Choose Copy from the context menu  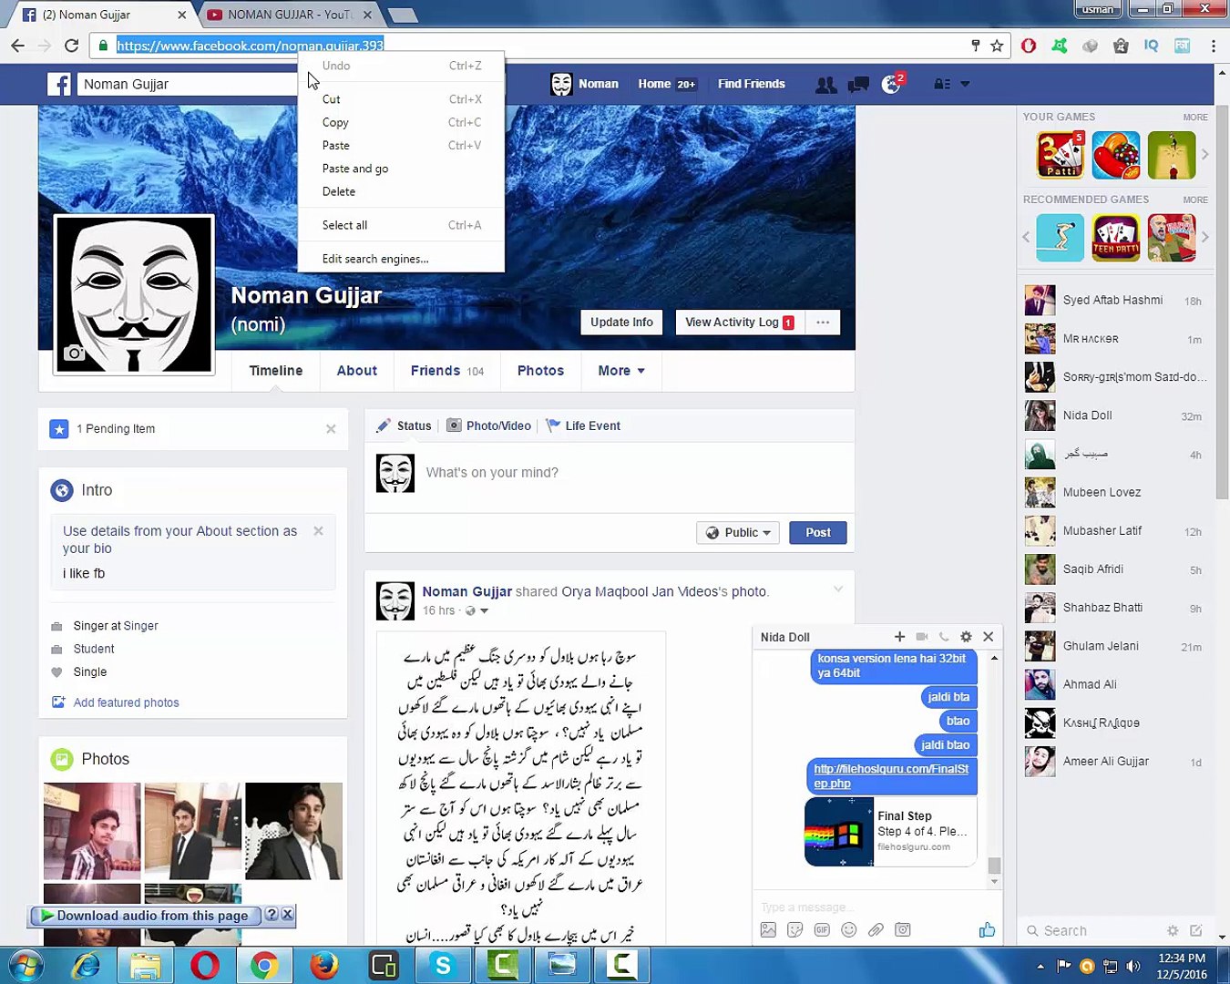pyautogui.click(x=401, y=122)
